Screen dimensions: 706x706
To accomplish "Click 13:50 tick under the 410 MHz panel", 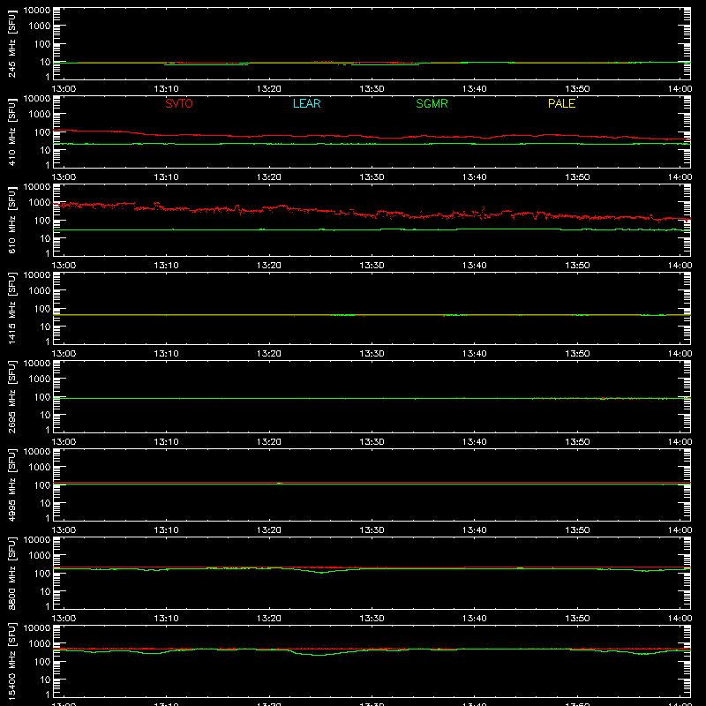I will [x=577, y=177].
